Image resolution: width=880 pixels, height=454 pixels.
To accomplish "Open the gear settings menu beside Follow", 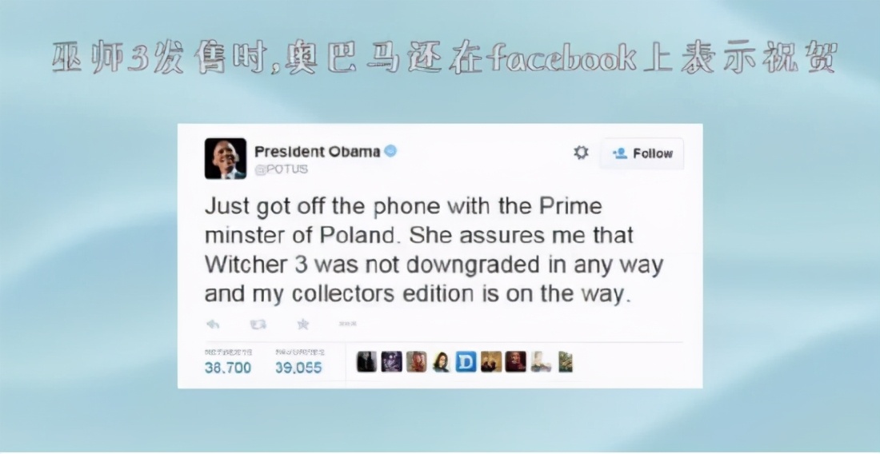I will 581,153.
